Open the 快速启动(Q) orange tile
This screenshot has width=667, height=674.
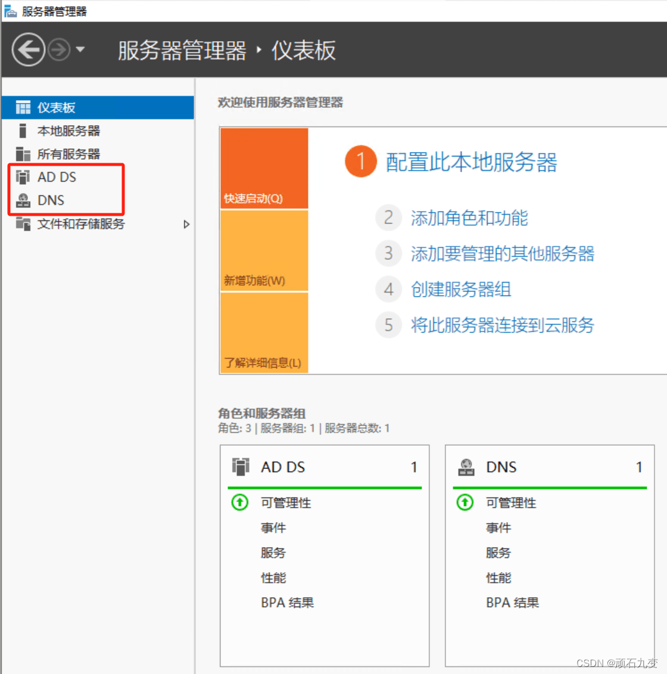tap(264, 168)
